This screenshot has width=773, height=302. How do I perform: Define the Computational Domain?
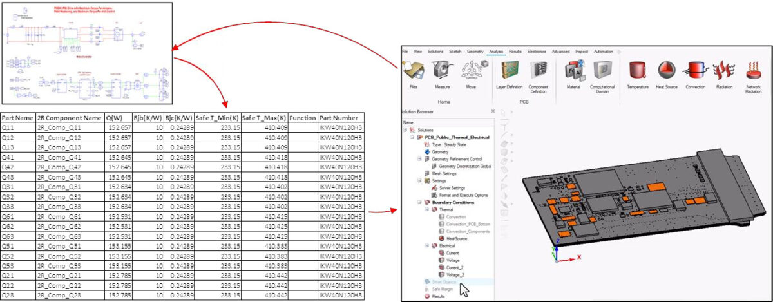coord(603,72)
